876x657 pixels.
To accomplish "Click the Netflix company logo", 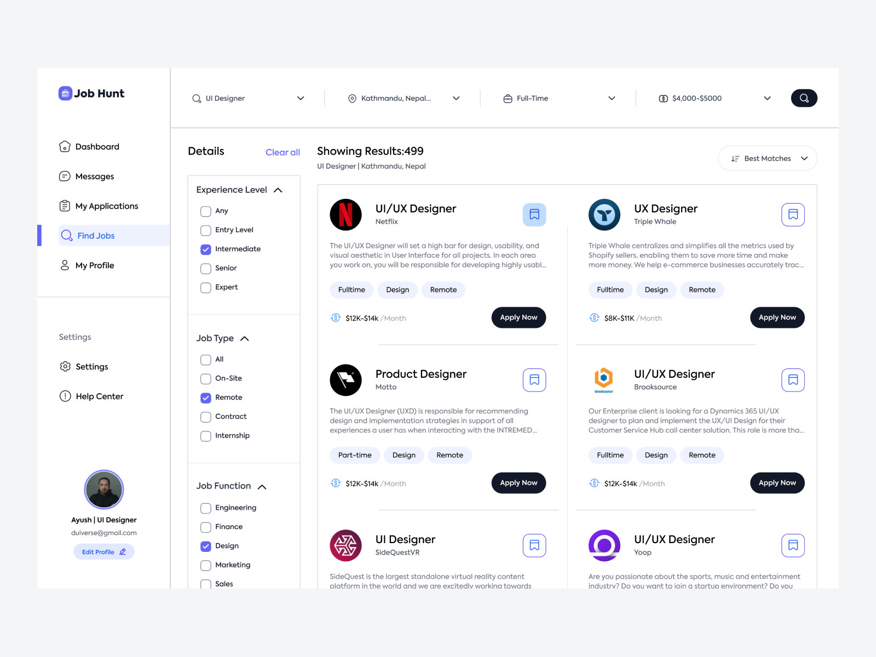I will 345,215.
